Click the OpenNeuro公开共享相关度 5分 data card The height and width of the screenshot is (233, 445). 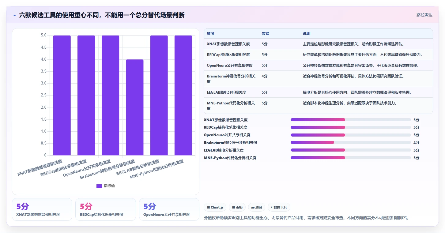[169, 209]
